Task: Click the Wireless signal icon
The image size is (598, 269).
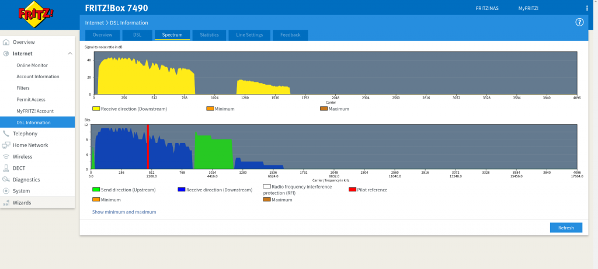Action: pos(6,156)
